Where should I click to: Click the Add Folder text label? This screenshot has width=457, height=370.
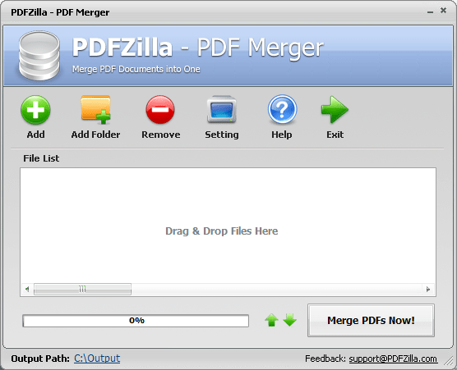click(x=95, y=135)
